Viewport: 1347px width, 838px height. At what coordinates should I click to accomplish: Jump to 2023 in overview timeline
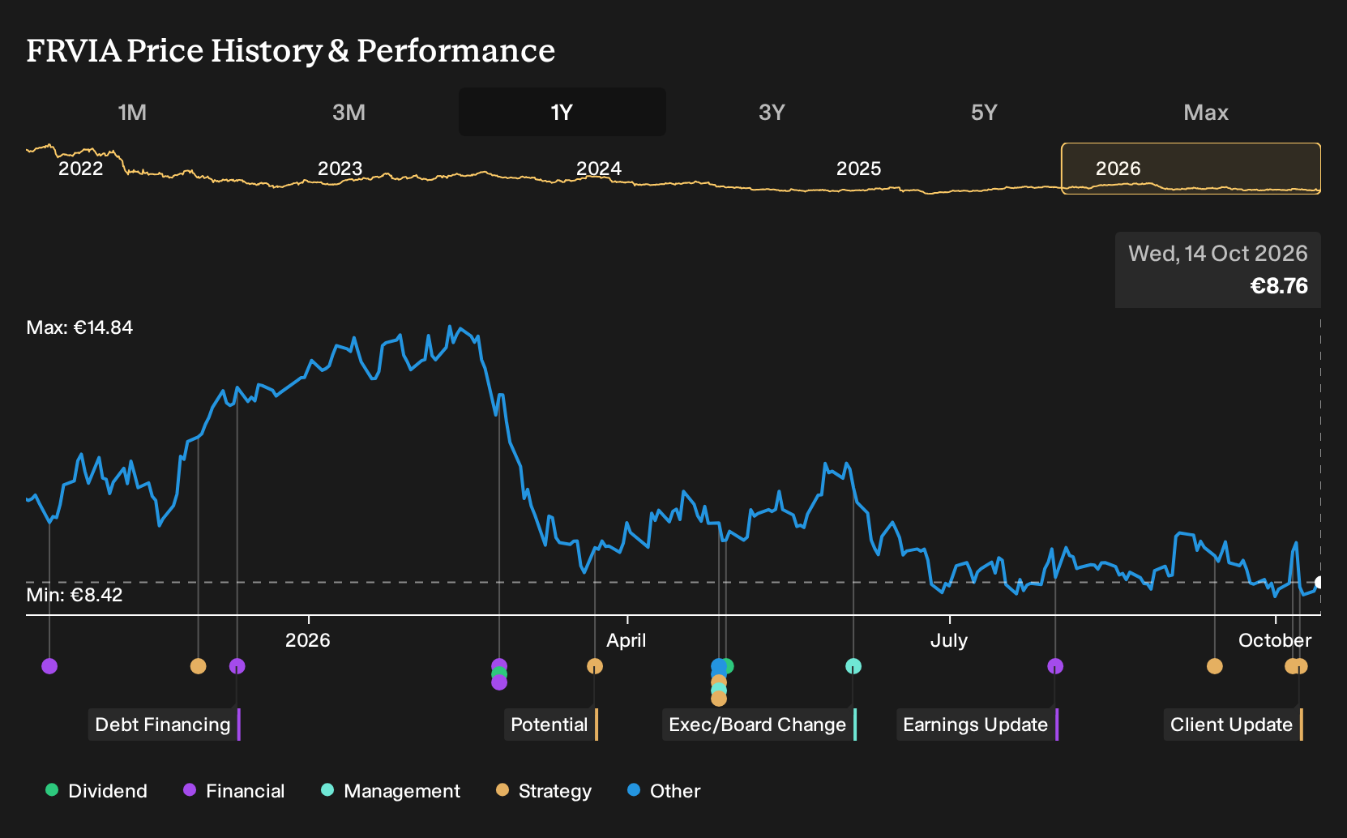pyautogui.click(x=340, y=169)
